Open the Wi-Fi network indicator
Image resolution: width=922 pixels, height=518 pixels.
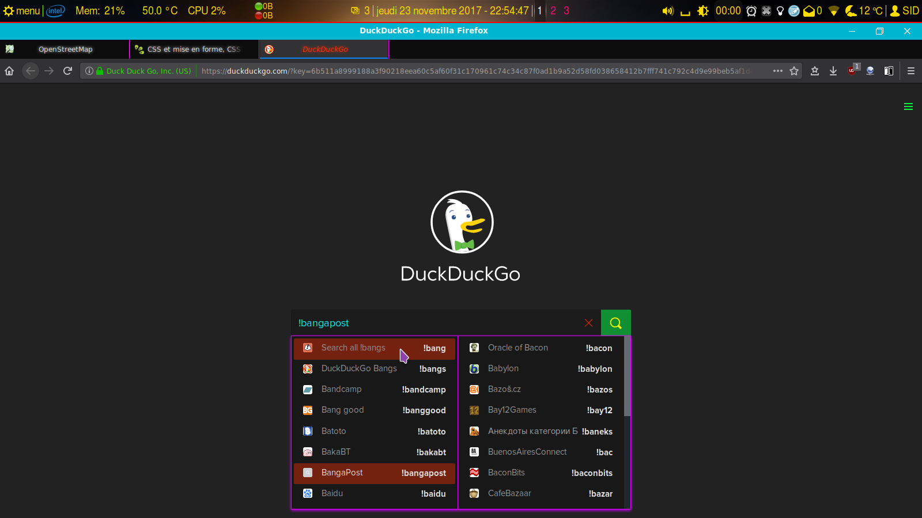click(833, 10)
